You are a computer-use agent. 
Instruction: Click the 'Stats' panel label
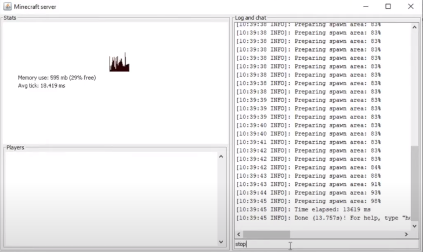10,18
